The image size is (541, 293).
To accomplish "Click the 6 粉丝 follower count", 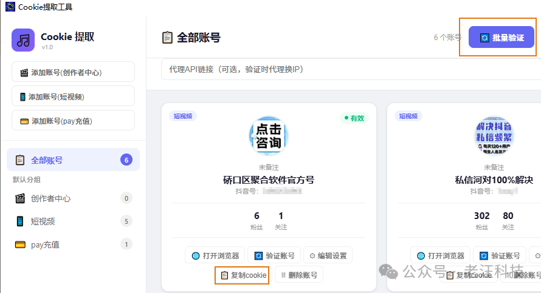I will (x=257, y=220).
